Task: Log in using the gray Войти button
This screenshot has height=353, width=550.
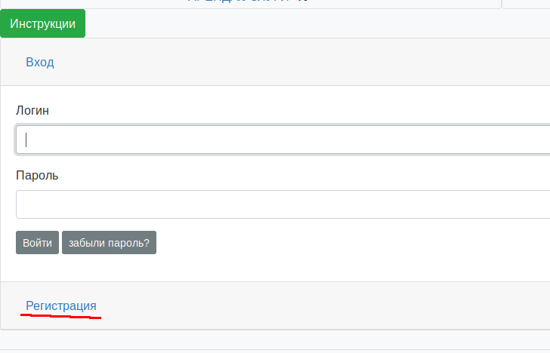Action: click(37, 242)
